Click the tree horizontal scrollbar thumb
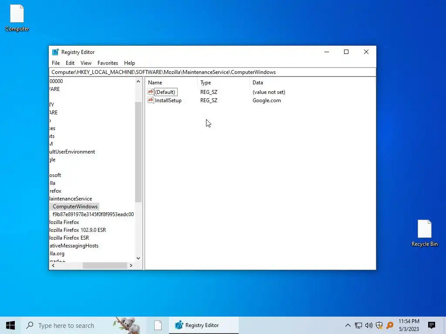 (x=105, y=266)
